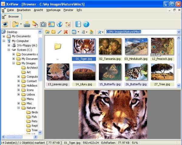Click the red delete X icon

(x=66, y=32)
